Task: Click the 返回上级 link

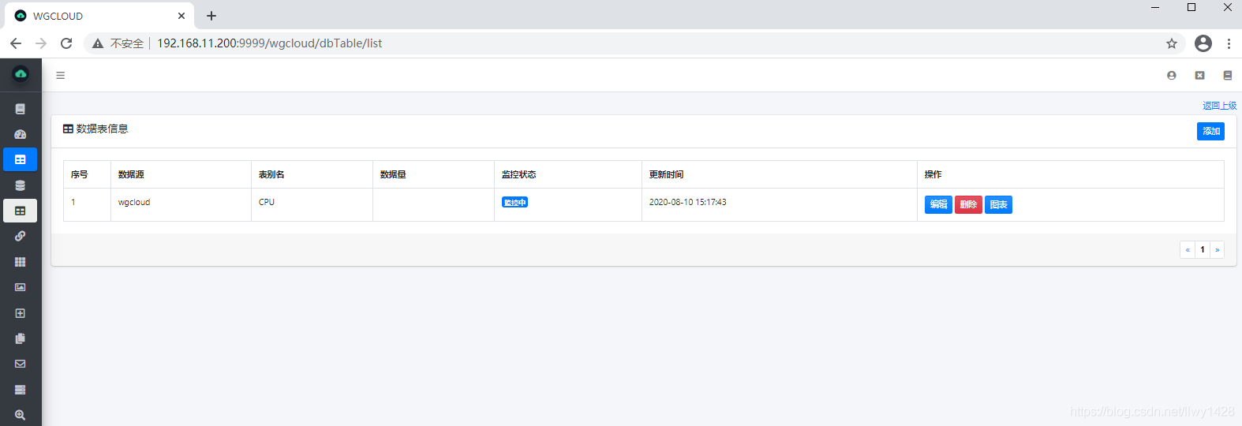Action: coord(1219,106)
